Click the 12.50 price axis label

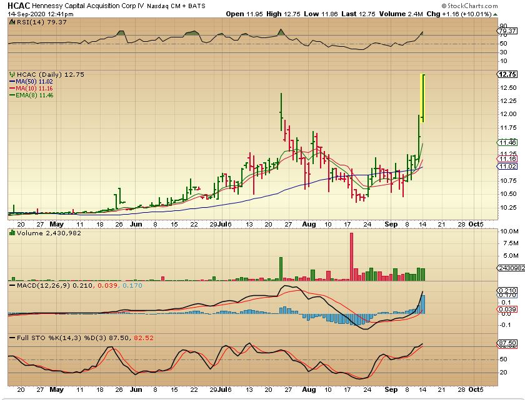[508, 87]
